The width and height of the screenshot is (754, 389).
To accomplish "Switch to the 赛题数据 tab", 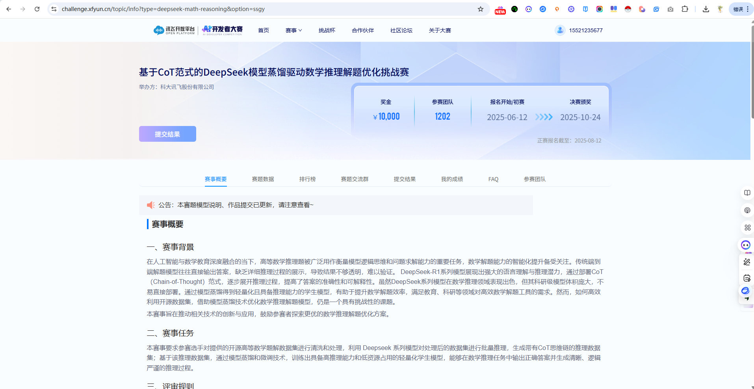I will [263, 179].
